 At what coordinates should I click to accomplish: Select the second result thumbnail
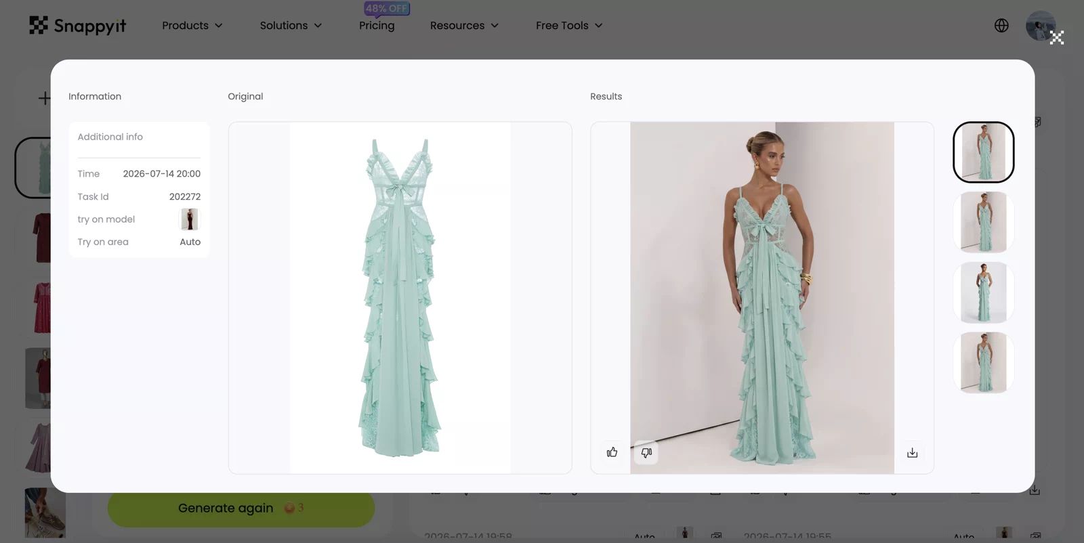[983, 222]
